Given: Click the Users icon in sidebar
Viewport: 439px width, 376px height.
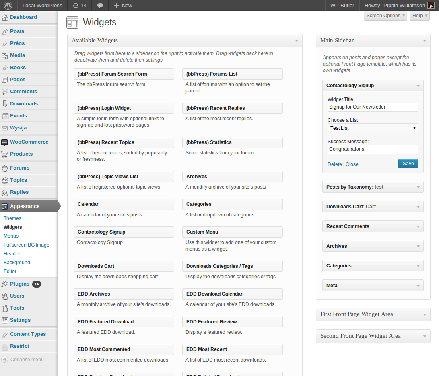Looking at the screenshot, I should pos(5,296).
